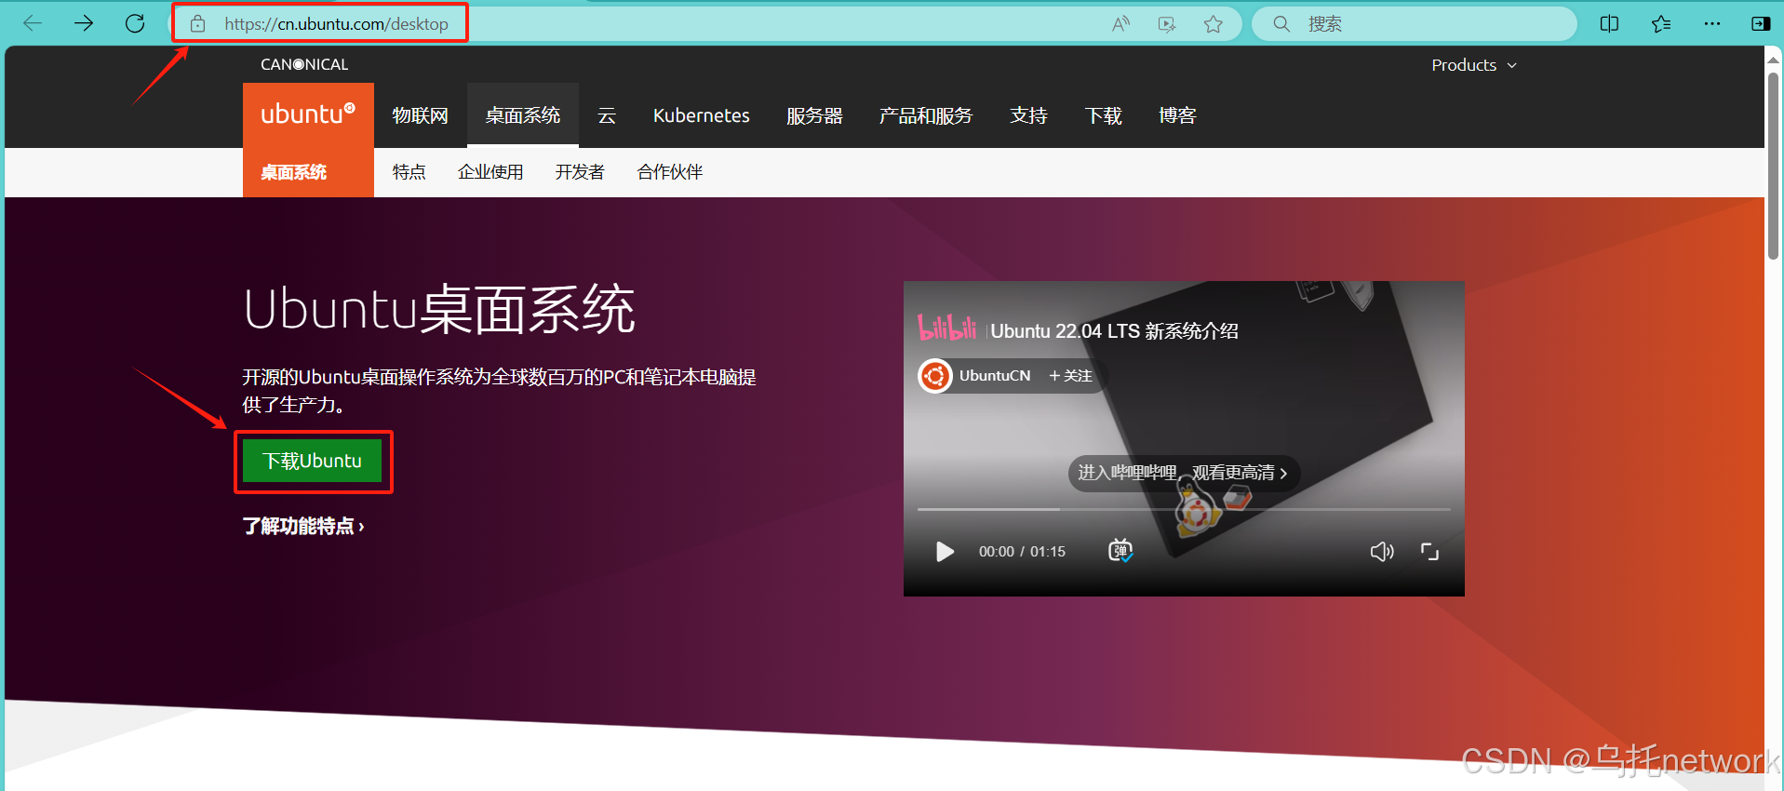Click the Ubuntu 22.04 LTS 新系统介绍 video title
The height and width of the screenshot is (791, 1784).
tap(1114, 331)
